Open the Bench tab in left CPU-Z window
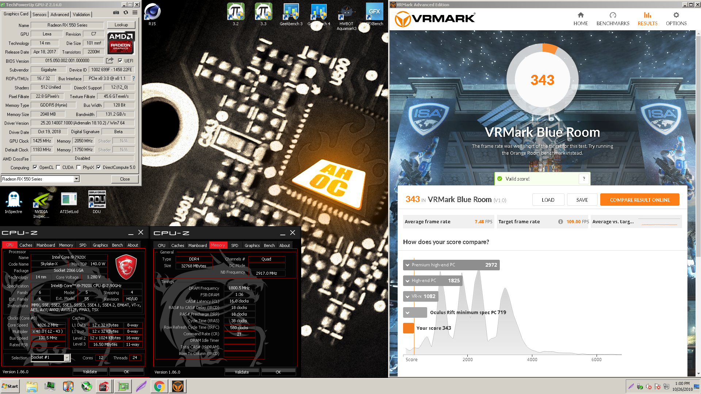Screen dimensions: 701x394 [x=117, y=245]
